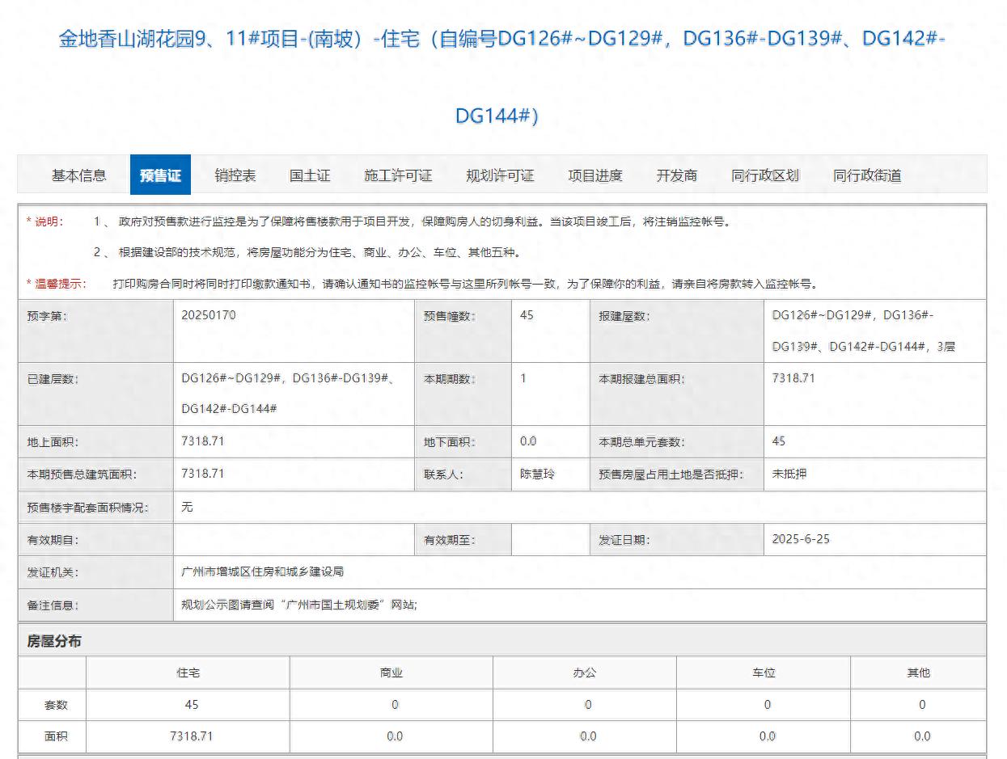Switch to the 销控表 tab

[235, 175]
